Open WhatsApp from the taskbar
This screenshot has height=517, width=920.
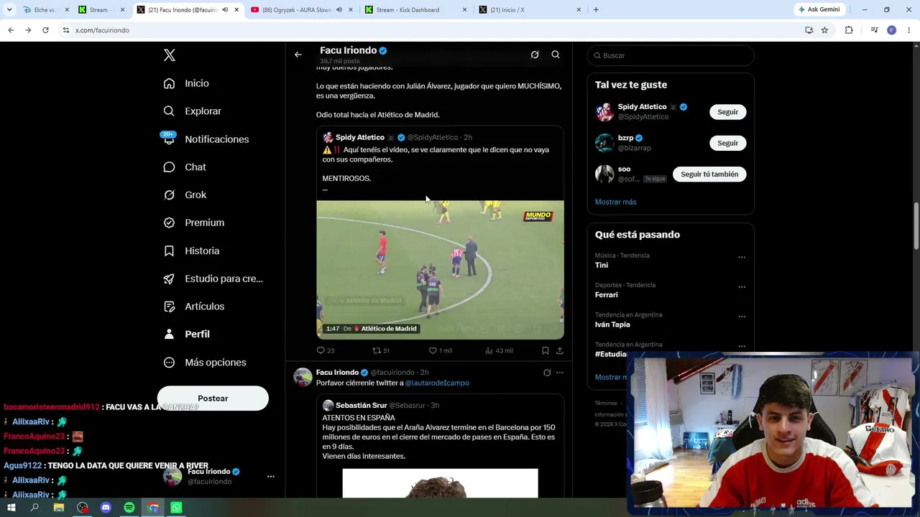[176, 508]
